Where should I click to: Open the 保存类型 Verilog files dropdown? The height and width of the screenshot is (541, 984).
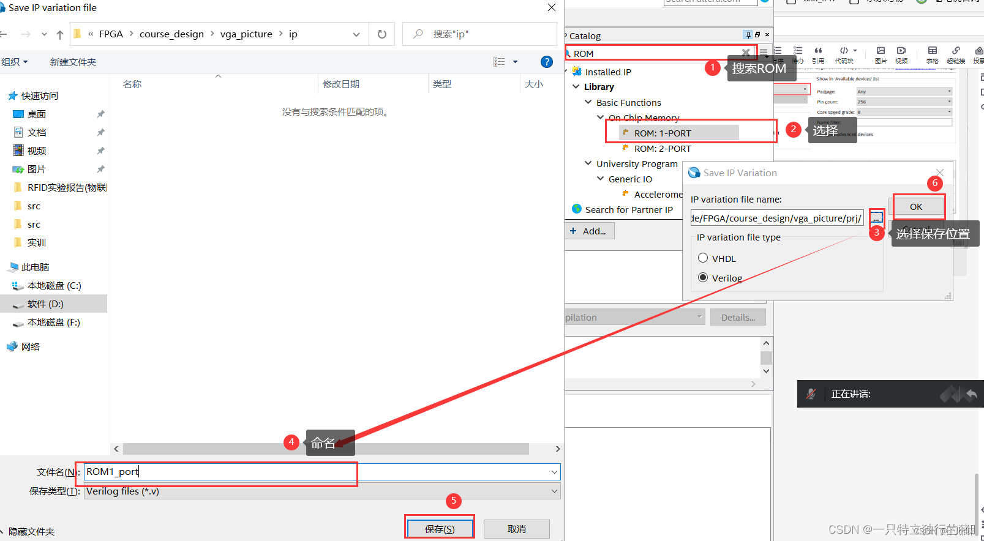coord(554,491)
